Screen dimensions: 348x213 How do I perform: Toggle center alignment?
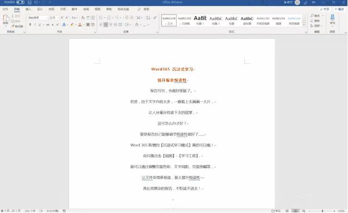106,25
